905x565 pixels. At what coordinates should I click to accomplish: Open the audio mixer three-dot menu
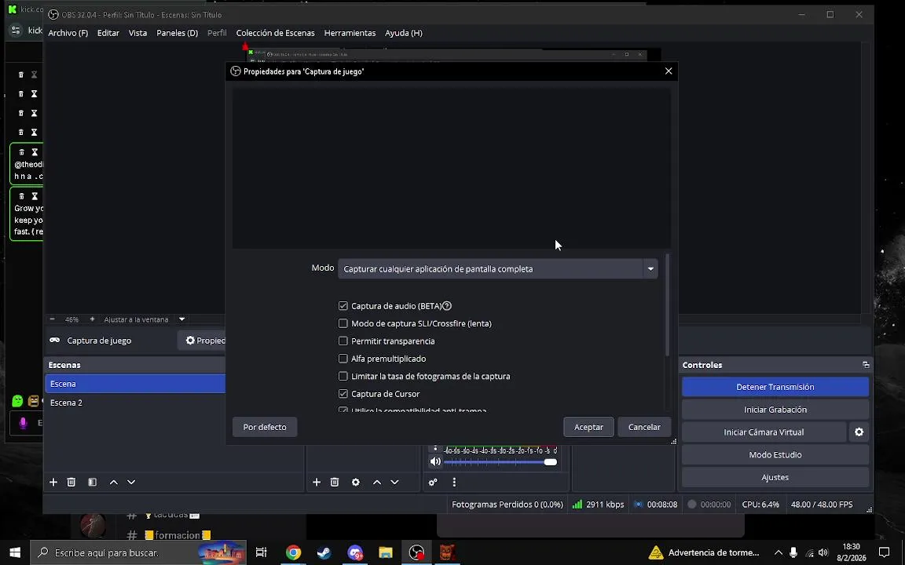click(454, 482)
